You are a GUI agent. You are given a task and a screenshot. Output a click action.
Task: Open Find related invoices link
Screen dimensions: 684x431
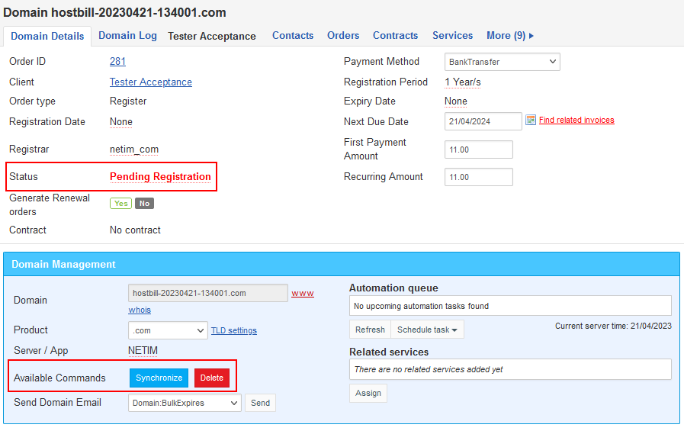(x=576, y=120)
